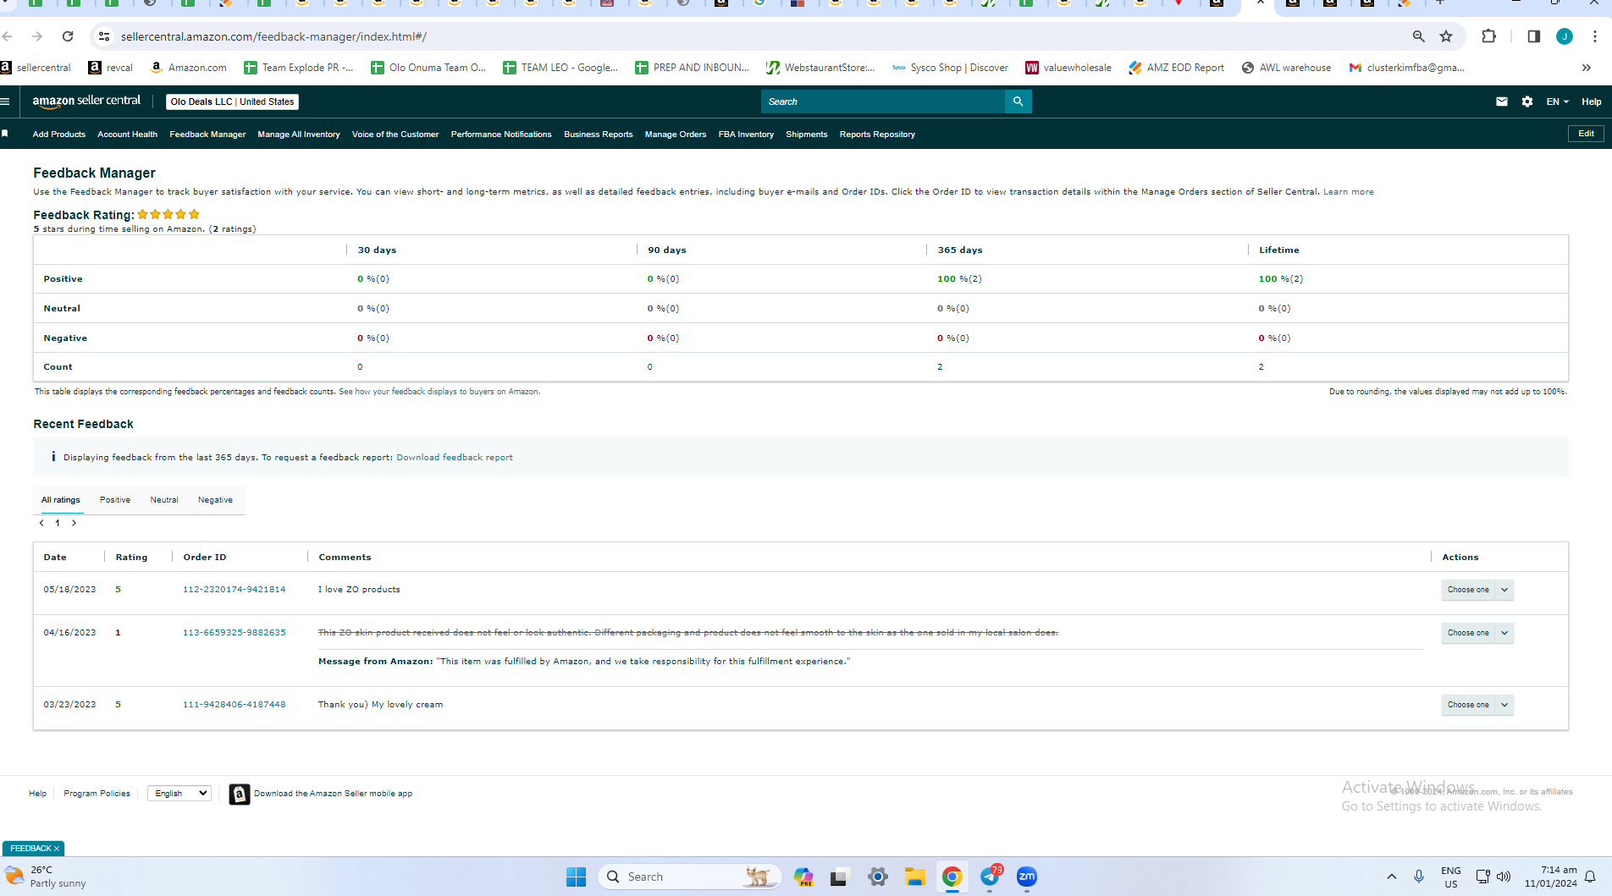Open order 113-6659325-9882635
Viewport: 1612px width, 896px height.
[235, 633]
